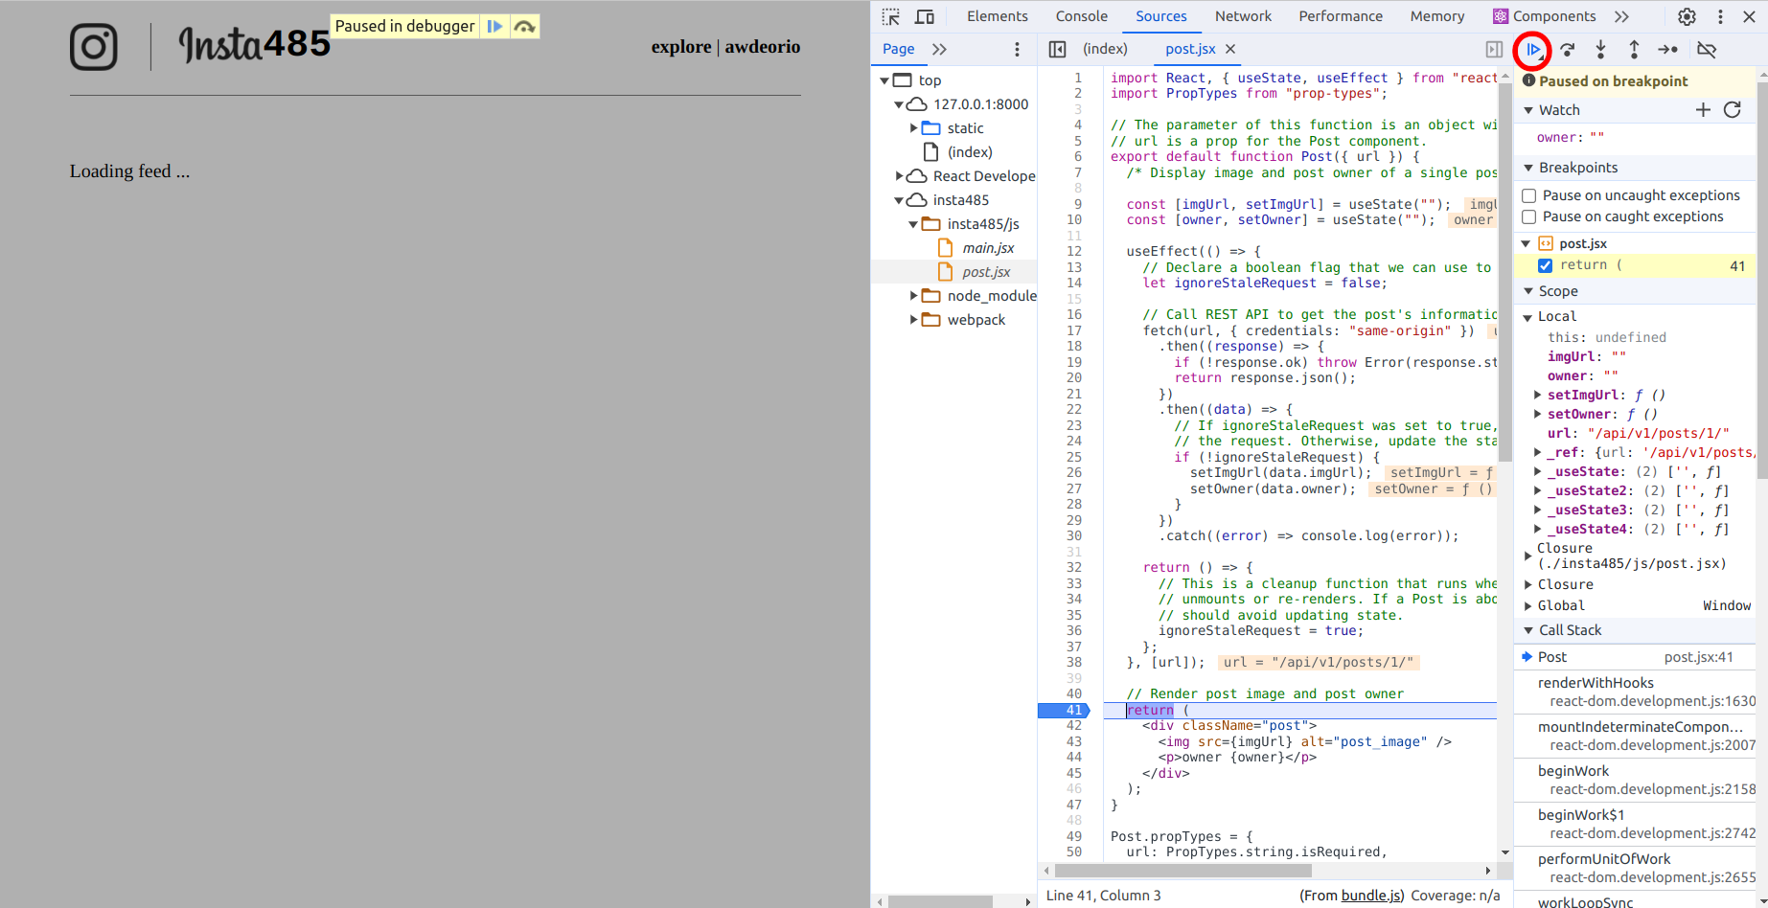Screen dimensions: 1768x908
Task: Select performUnitOfWork call stack frame
Action: click(1635, 868)
